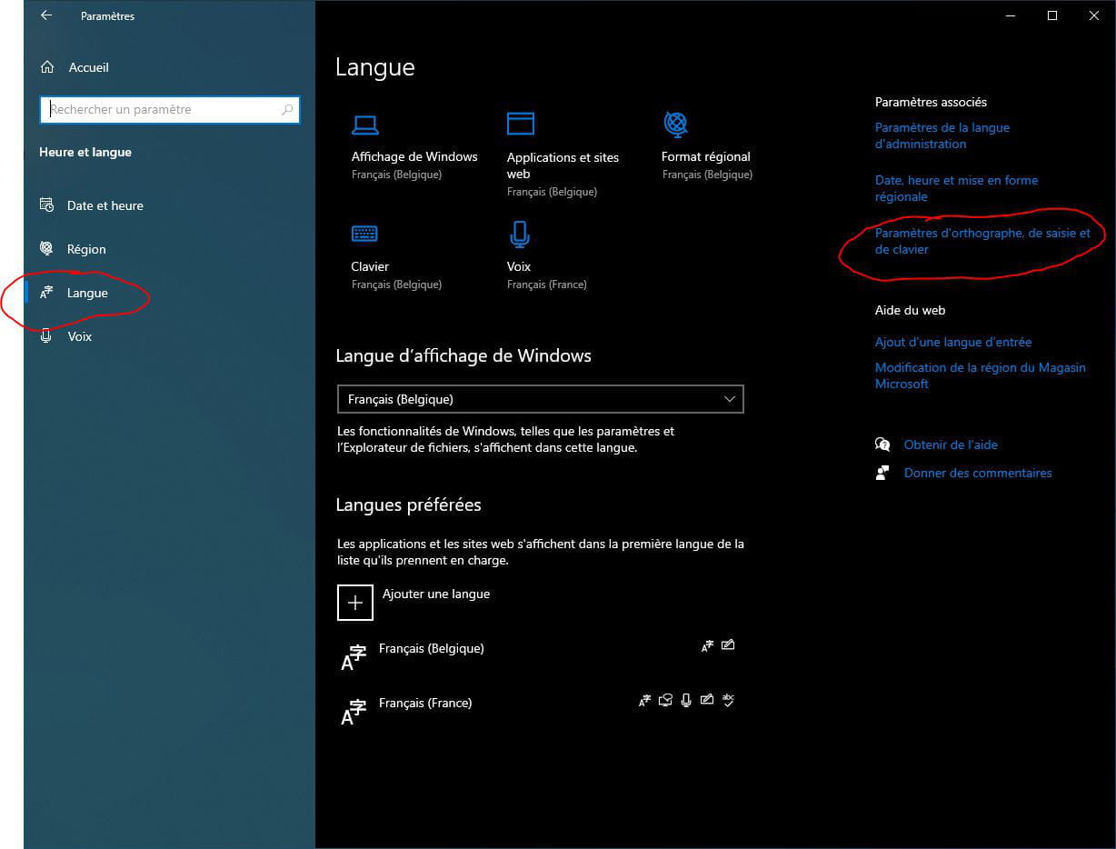
Task: Open Date et heure section
Action: click(x=105, y=205)
